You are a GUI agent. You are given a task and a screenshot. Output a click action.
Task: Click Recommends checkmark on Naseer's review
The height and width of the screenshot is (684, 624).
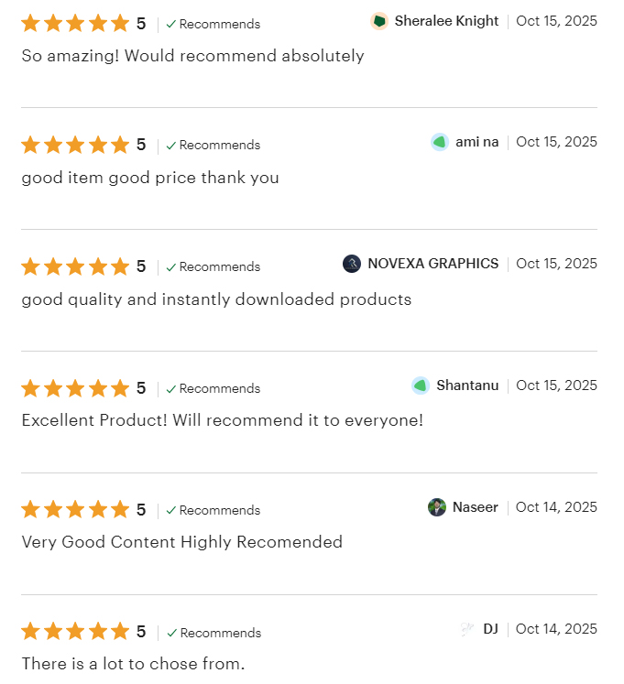click(171, 510)
